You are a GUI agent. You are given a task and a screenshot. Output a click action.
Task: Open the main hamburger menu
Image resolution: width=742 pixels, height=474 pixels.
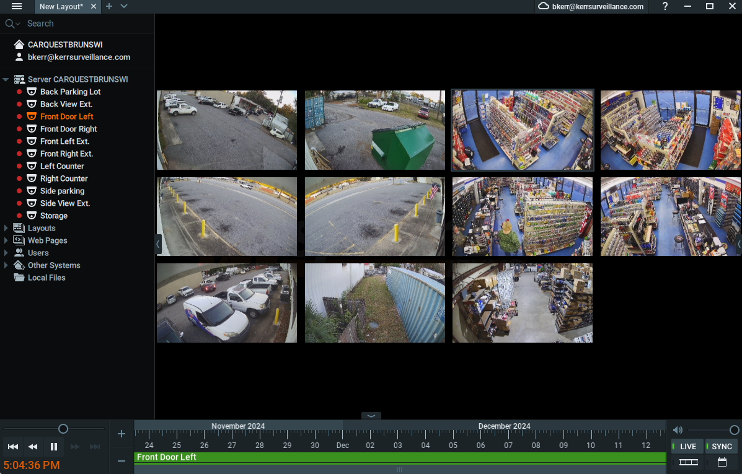17,6
